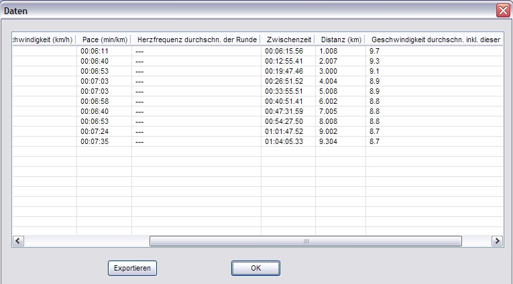Click the split time 00:40:51.41
Viewport: 513px width, 284px height.
(x=284, y=100)
